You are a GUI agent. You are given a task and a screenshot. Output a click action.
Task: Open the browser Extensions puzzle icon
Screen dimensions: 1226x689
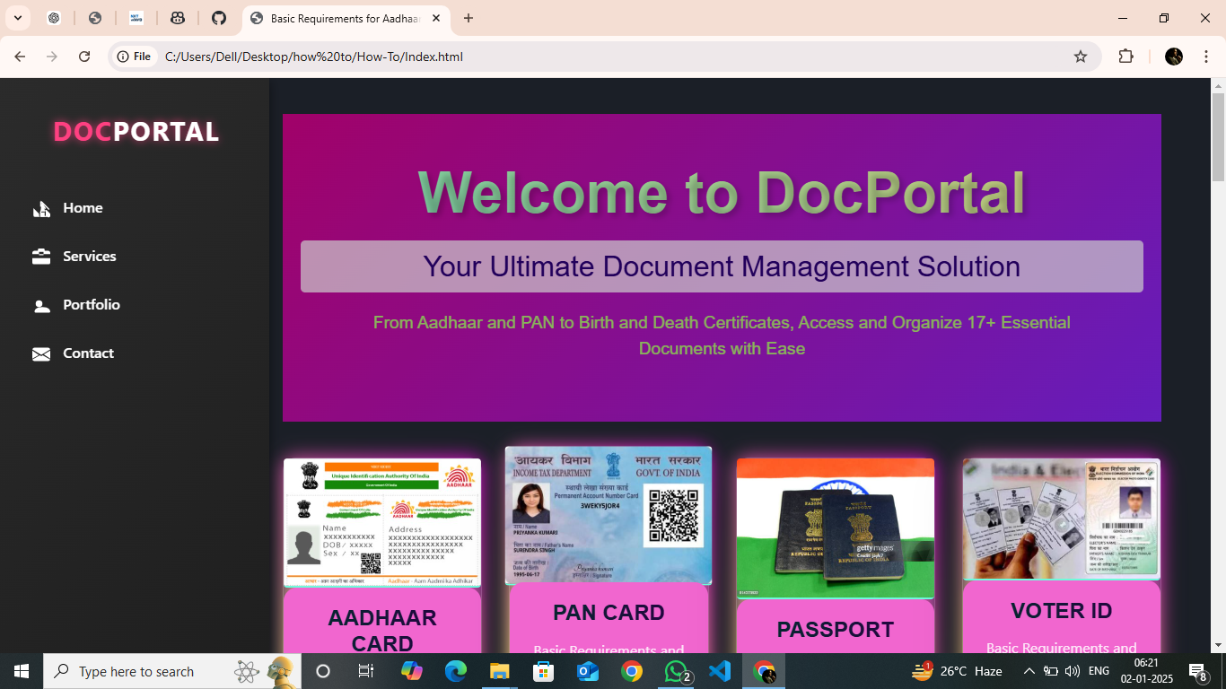pos(1125,56)
